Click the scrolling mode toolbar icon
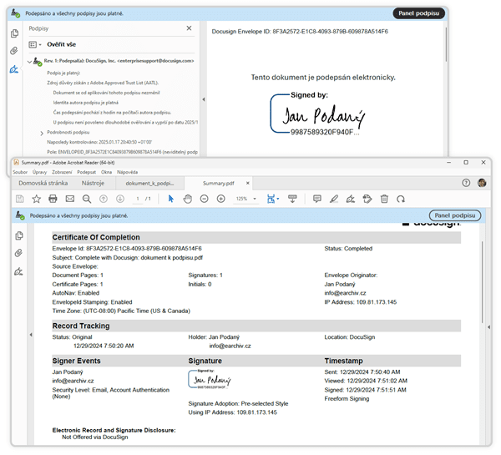This screenshot has height=455, width=501. [292, 199]
